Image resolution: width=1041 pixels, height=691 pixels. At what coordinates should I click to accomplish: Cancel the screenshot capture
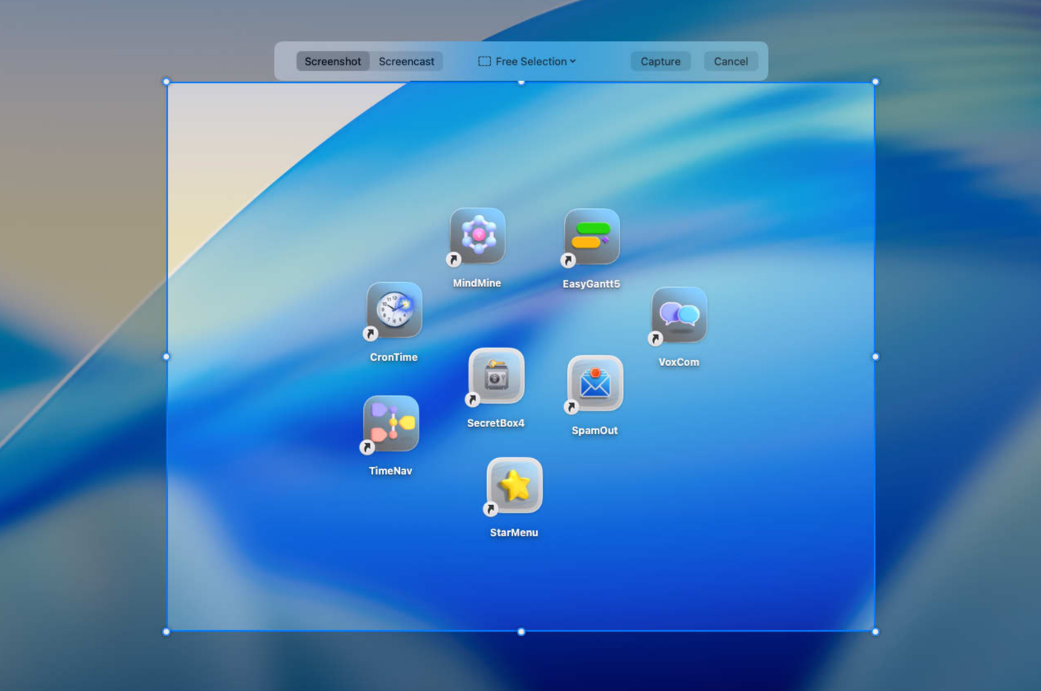pyautogui.click(x=731, y=61)
